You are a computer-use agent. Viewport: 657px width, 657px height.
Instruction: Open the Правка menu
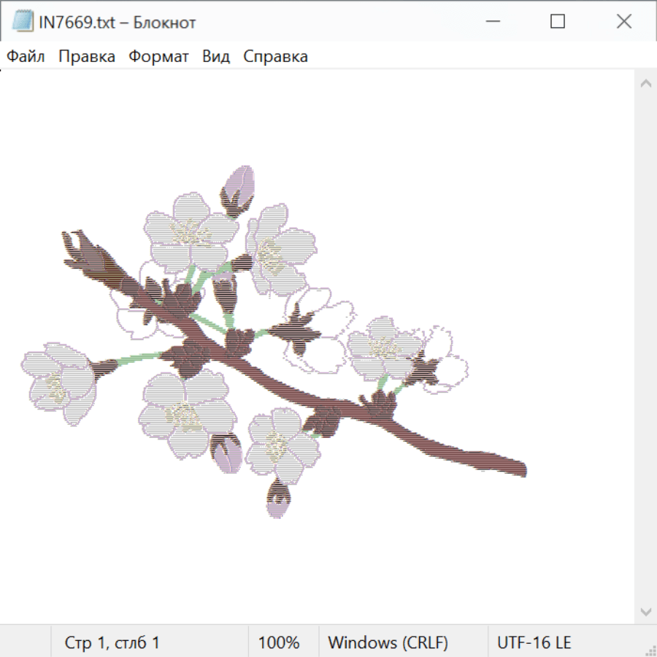coord(87,56)
